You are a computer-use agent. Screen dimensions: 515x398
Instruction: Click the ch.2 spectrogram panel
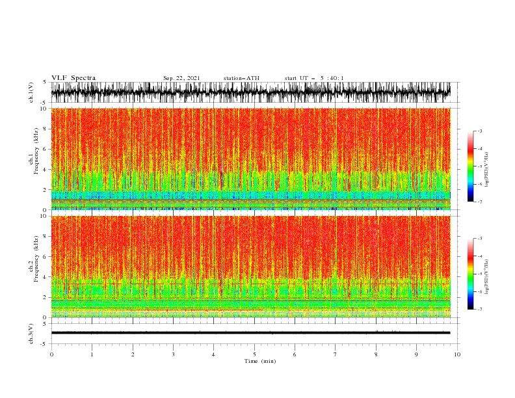click(250, 267)
